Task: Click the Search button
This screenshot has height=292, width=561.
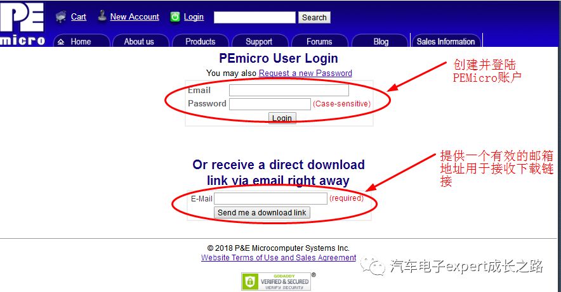Action: 314,18
